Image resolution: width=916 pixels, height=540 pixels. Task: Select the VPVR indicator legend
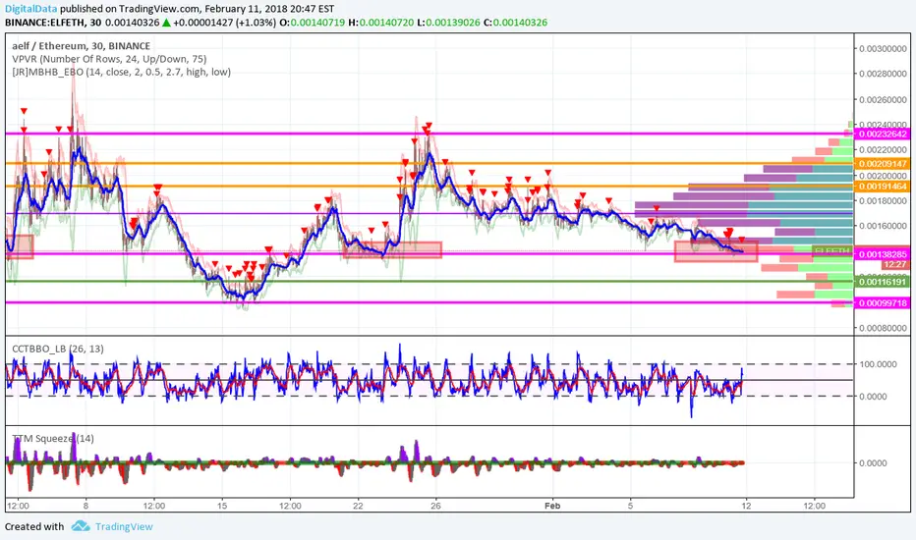point(109,59)
